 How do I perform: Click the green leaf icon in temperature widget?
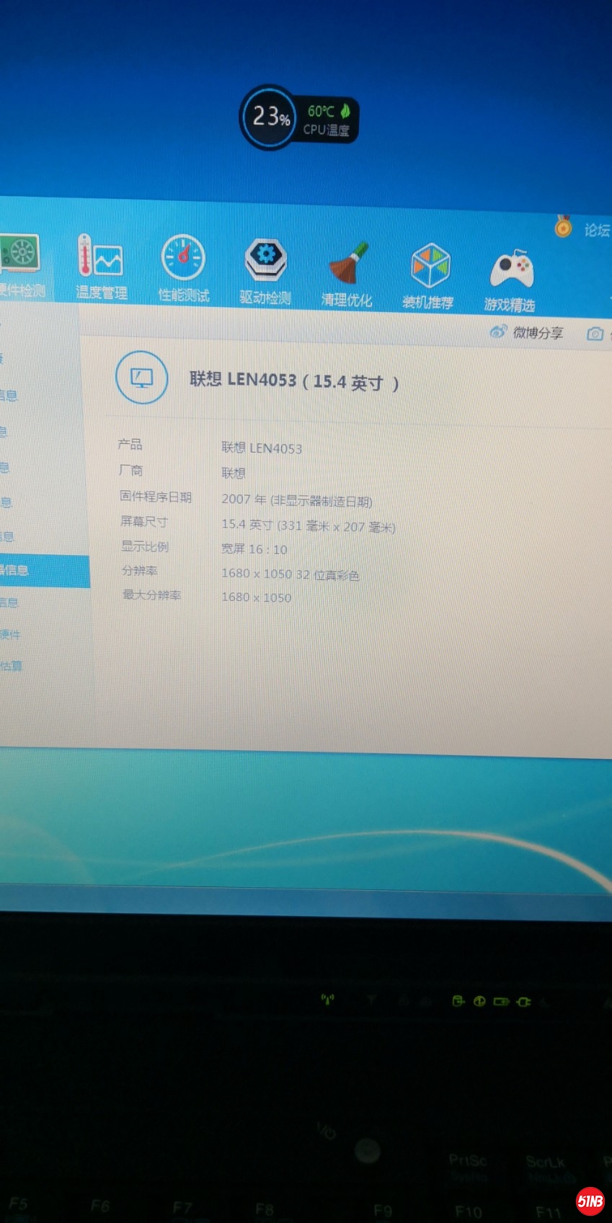345,110
